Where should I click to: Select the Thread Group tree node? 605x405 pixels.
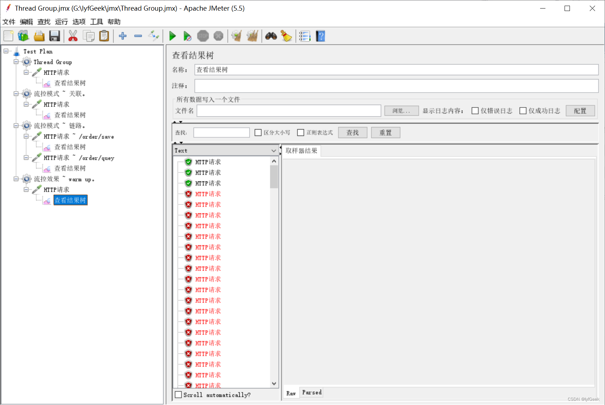pyautogui.click(x=53, y=62)
